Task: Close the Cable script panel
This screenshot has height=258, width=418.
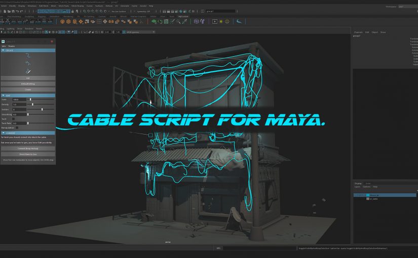Action: (52, 41)
